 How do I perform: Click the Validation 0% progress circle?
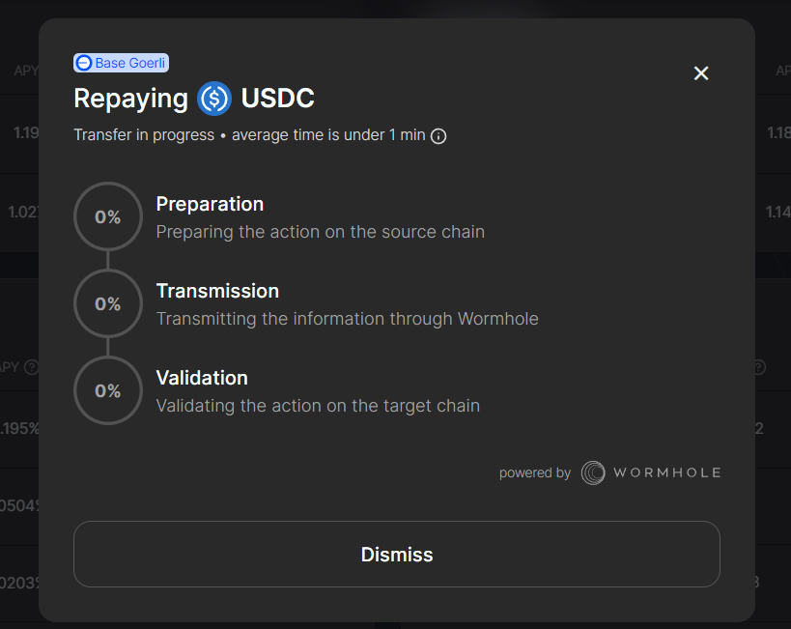tap(107, 391)
